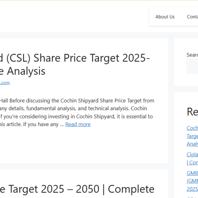
Task: Open the Target 2025 – 2050 Complete article title
Action: (77, 189)
